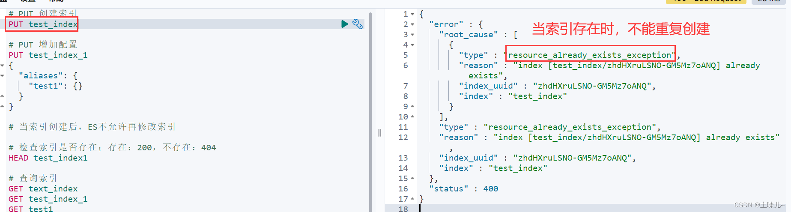Click the GET test1 request line
Image resolution: width=791 pixels, height=212 pixels.
click(x=30, y=209)
